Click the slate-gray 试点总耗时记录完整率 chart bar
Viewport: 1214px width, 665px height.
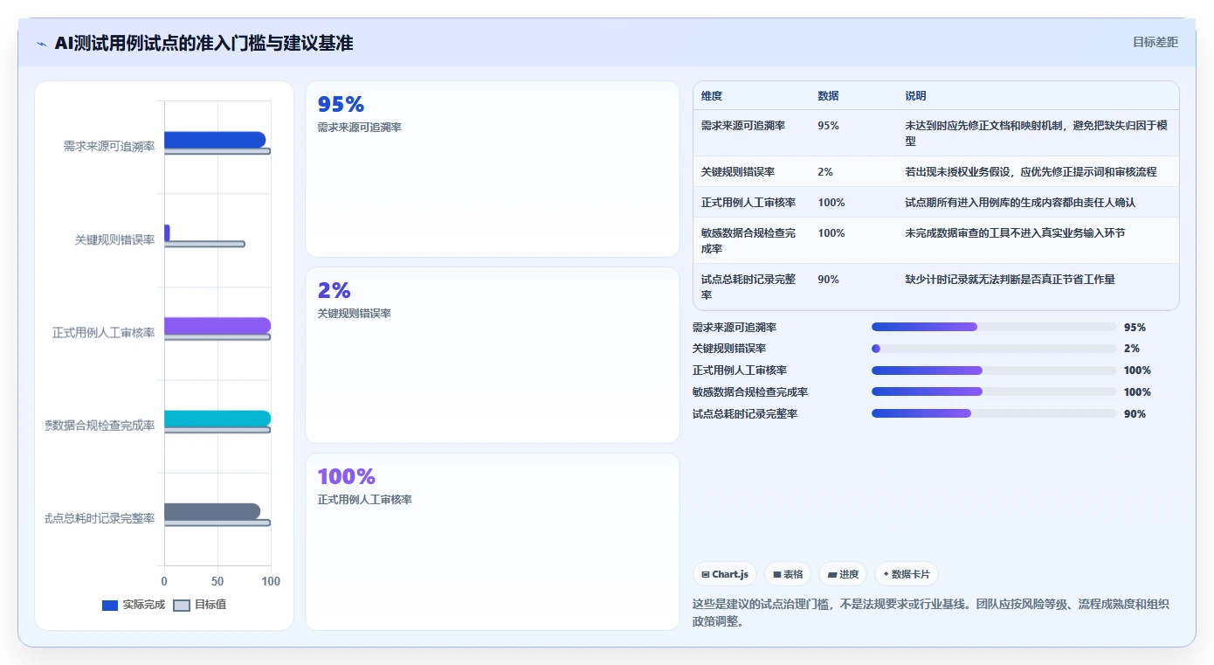pyautogui.click(x=212, y=511)
